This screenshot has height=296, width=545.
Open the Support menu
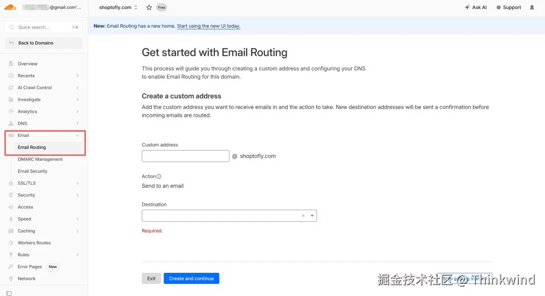[509, 7]
